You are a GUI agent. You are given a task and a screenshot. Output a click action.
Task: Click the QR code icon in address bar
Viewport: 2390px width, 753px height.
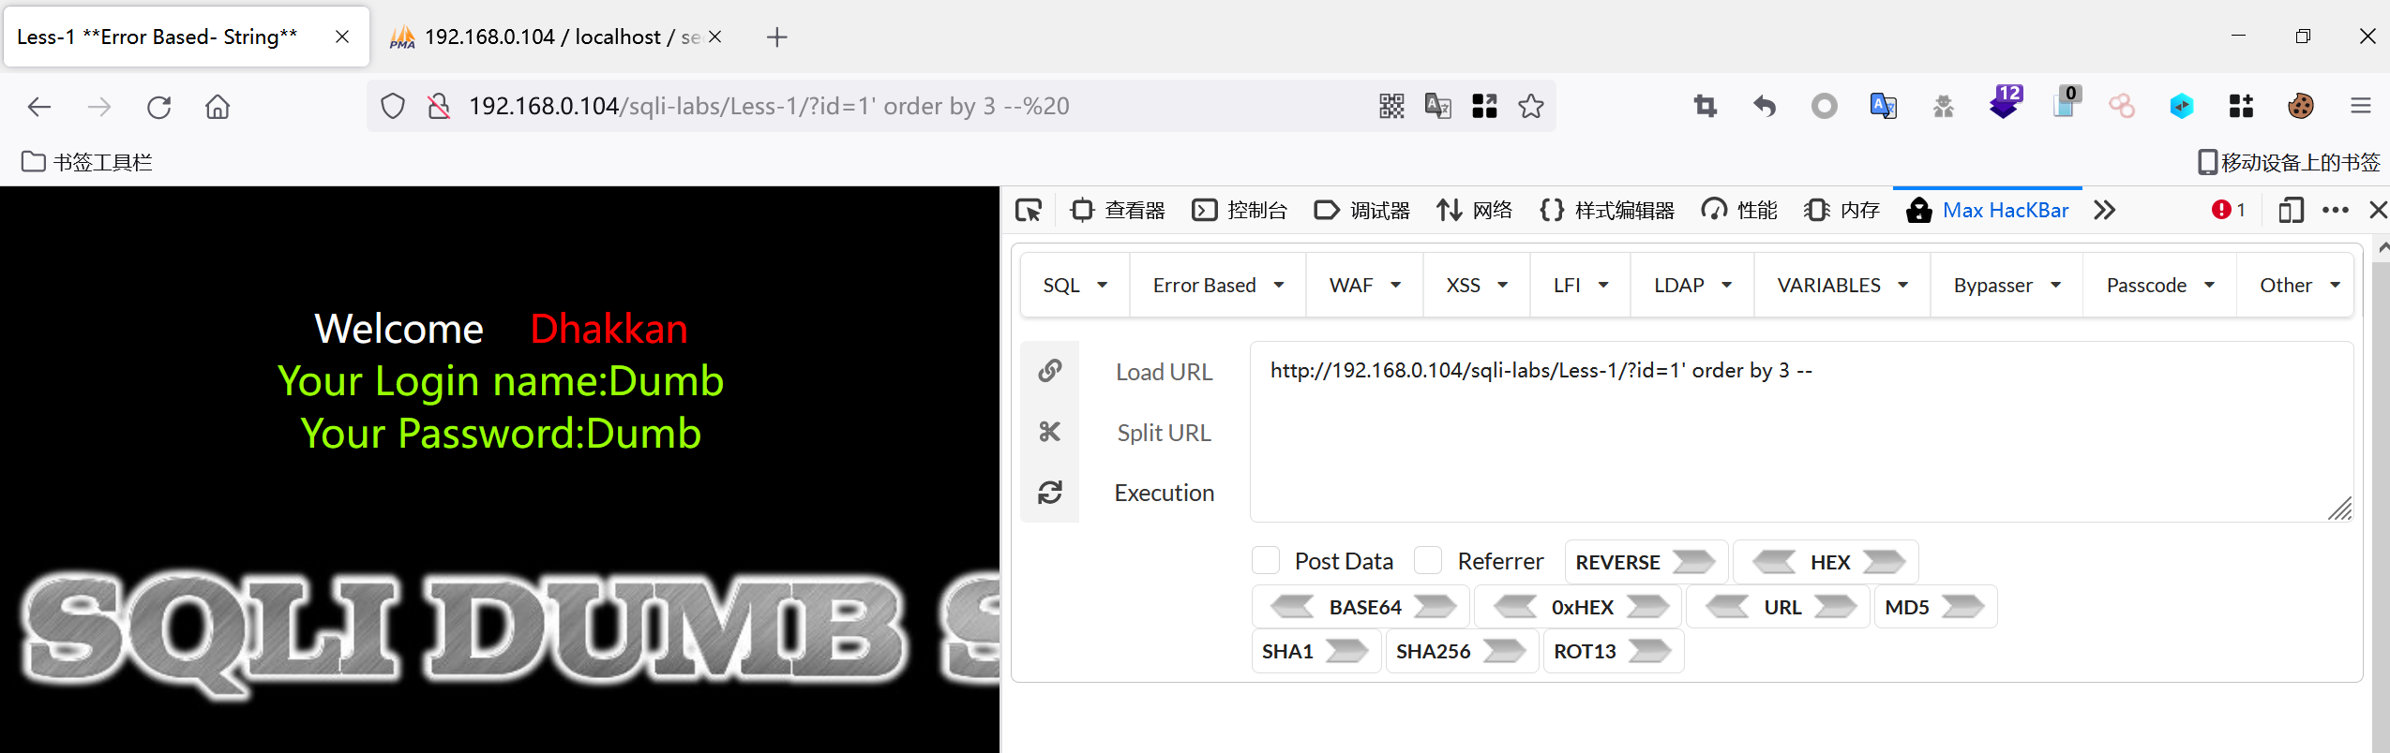1391,106
